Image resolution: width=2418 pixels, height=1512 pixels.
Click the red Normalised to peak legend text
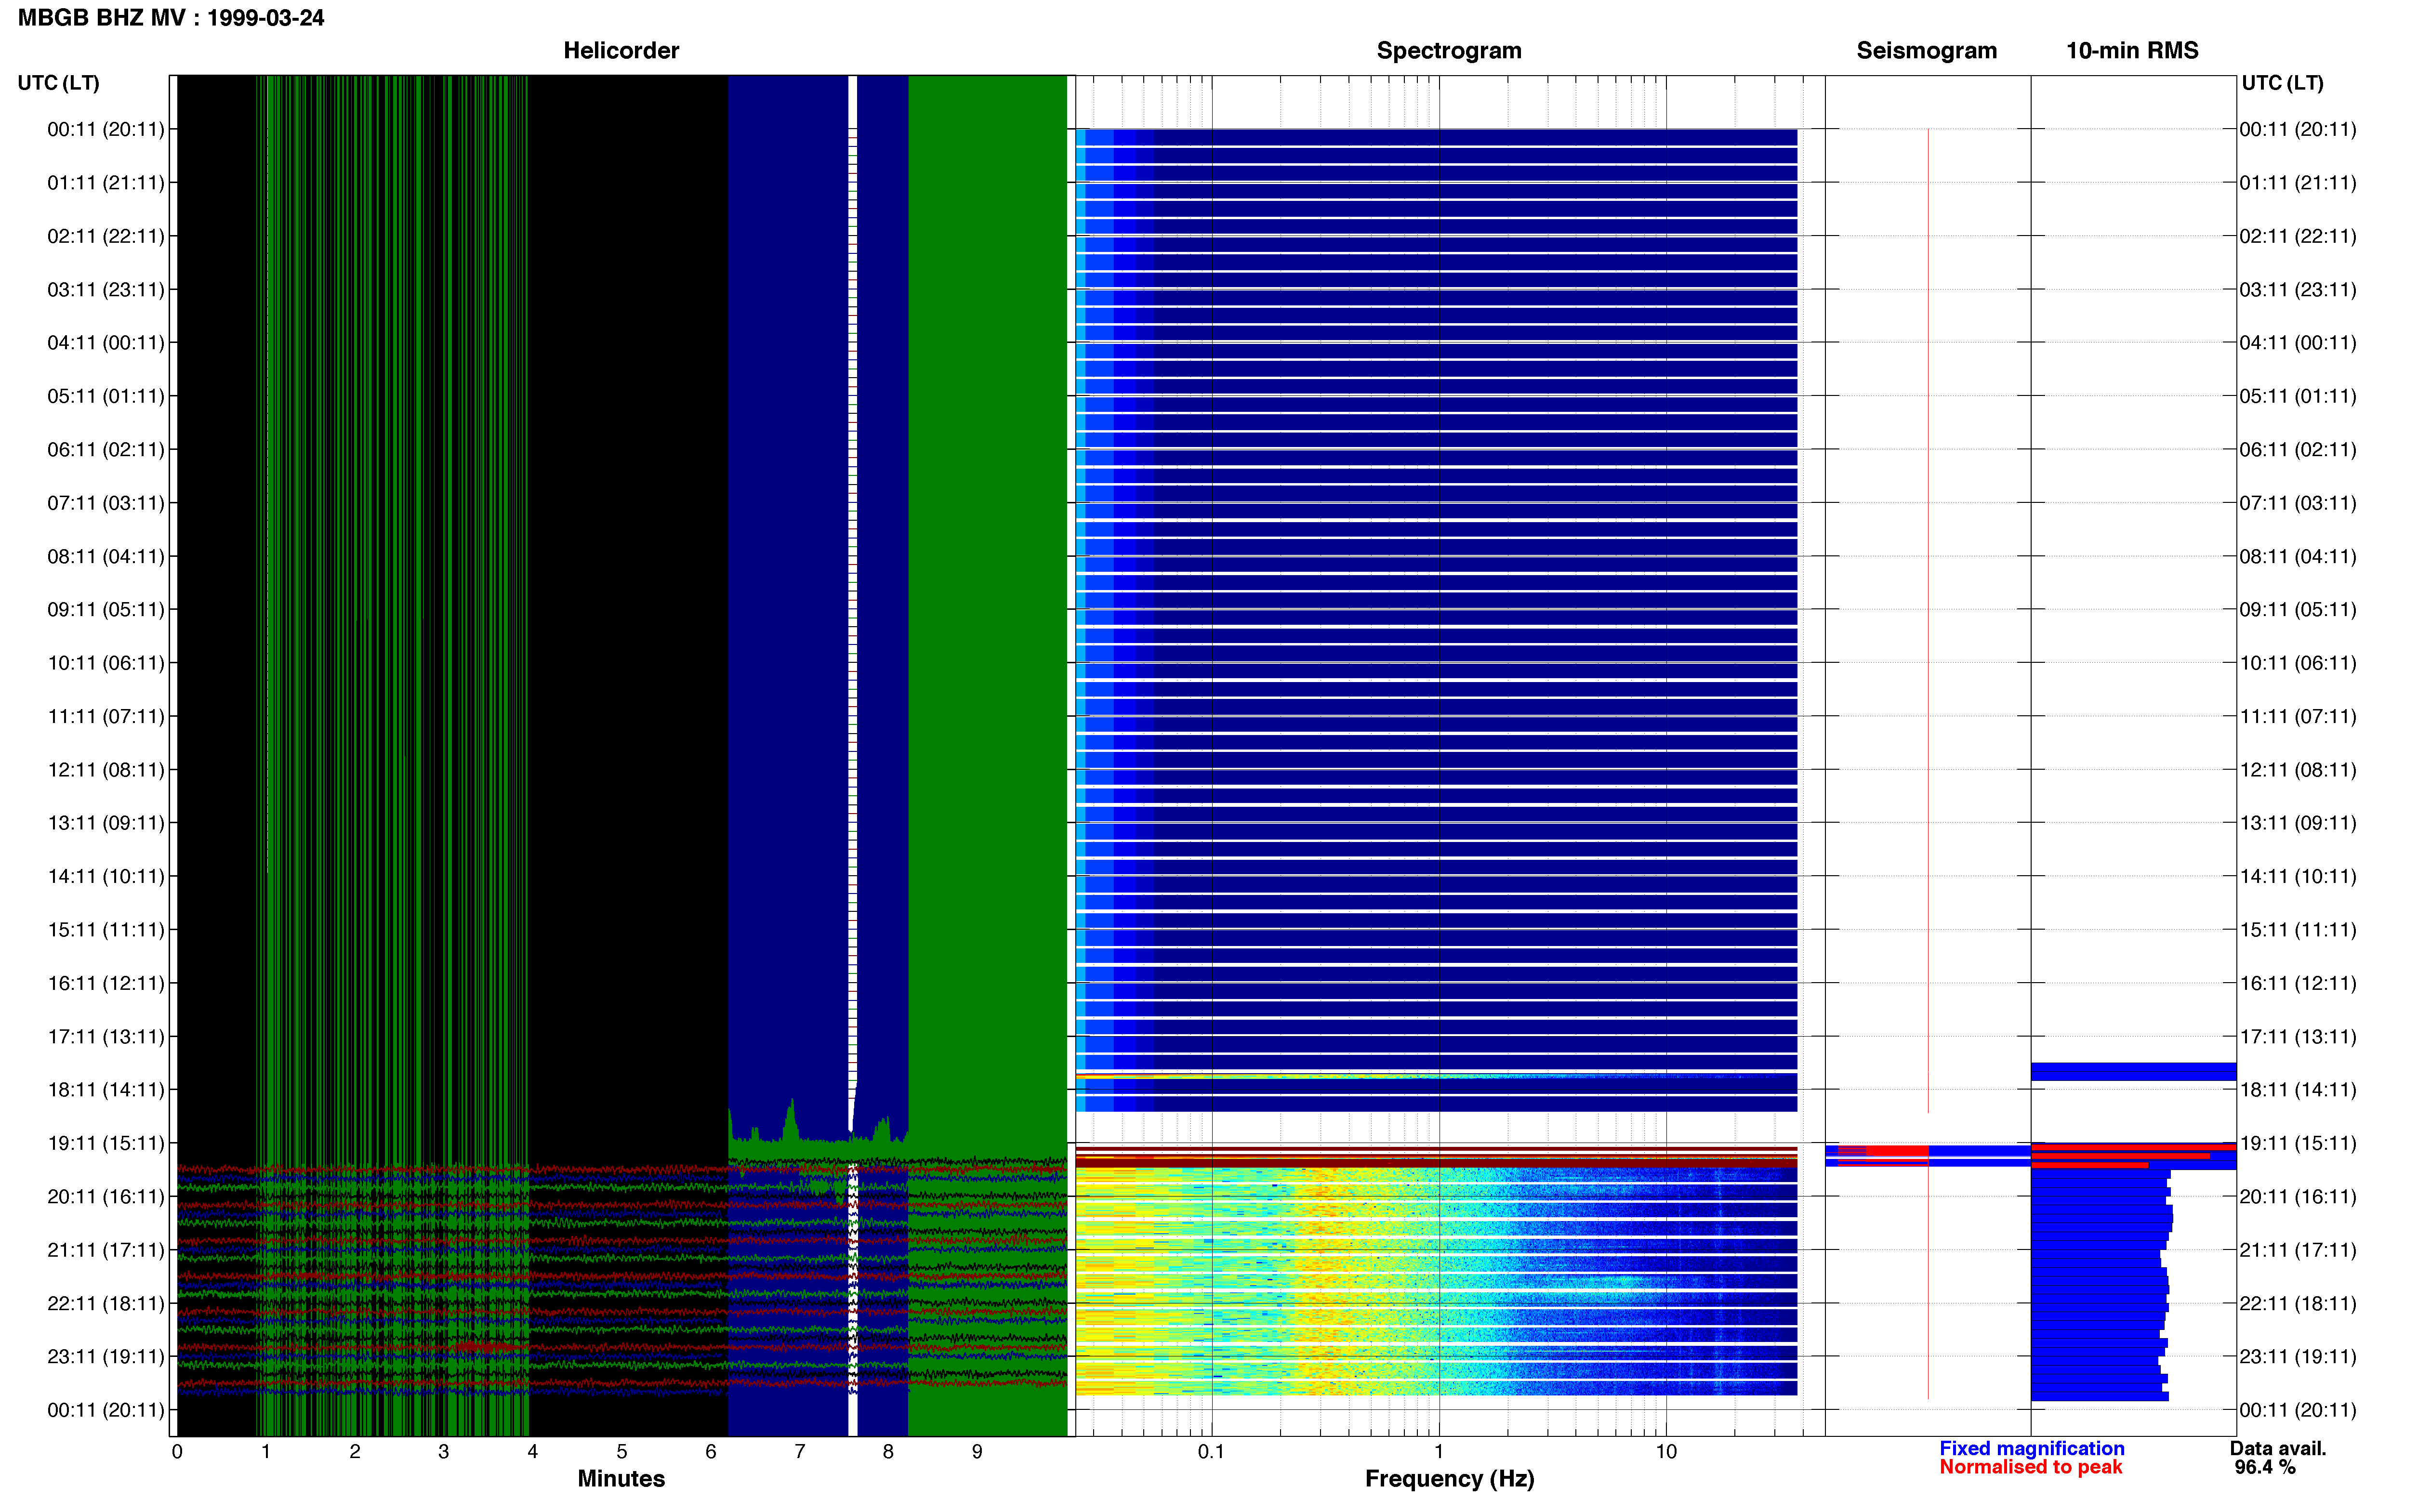click(x=2030, y=1468)
